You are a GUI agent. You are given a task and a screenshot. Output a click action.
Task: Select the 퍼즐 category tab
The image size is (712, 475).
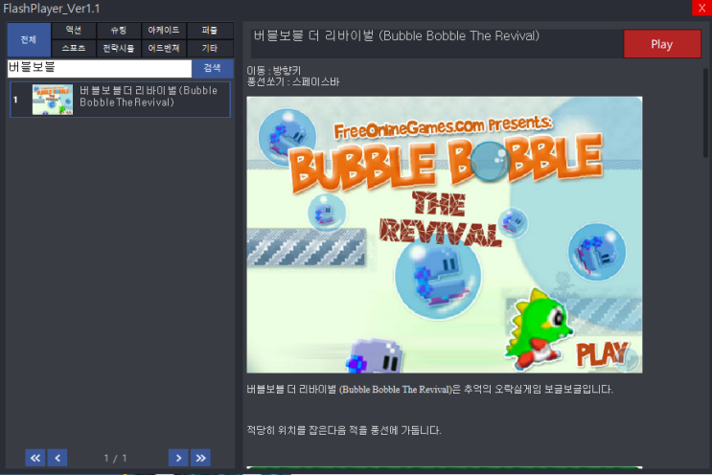click(210, 31)
